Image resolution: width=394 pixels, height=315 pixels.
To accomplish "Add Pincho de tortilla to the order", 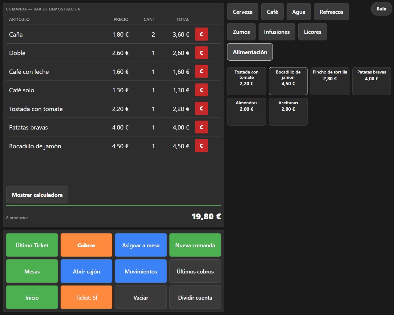I will point(330,81).
